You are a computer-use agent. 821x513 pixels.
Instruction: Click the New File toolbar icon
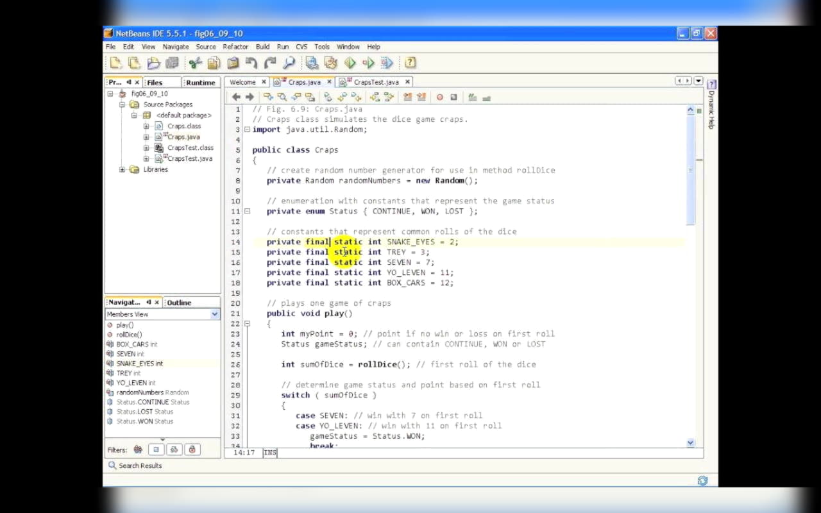click(x=134, y=63)
